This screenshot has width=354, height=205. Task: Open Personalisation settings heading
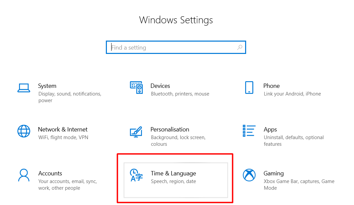pos(170,129)
